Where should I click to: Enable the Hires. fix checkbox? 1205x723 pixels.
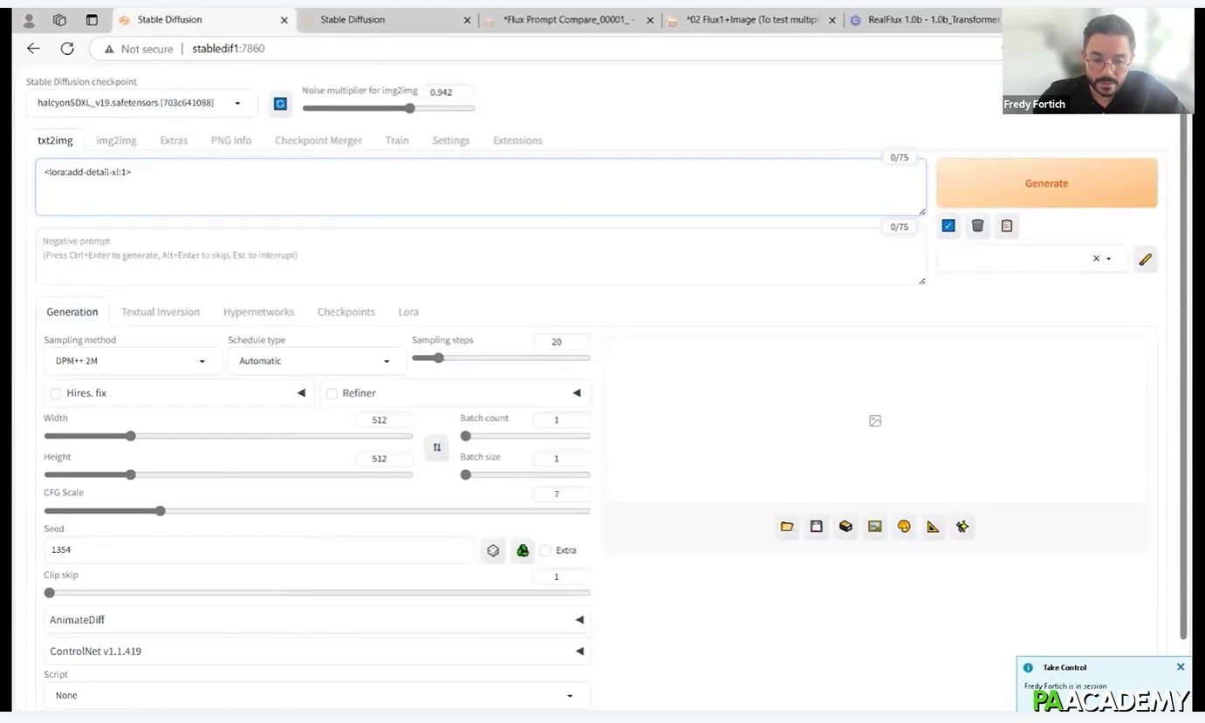point(56,393)
